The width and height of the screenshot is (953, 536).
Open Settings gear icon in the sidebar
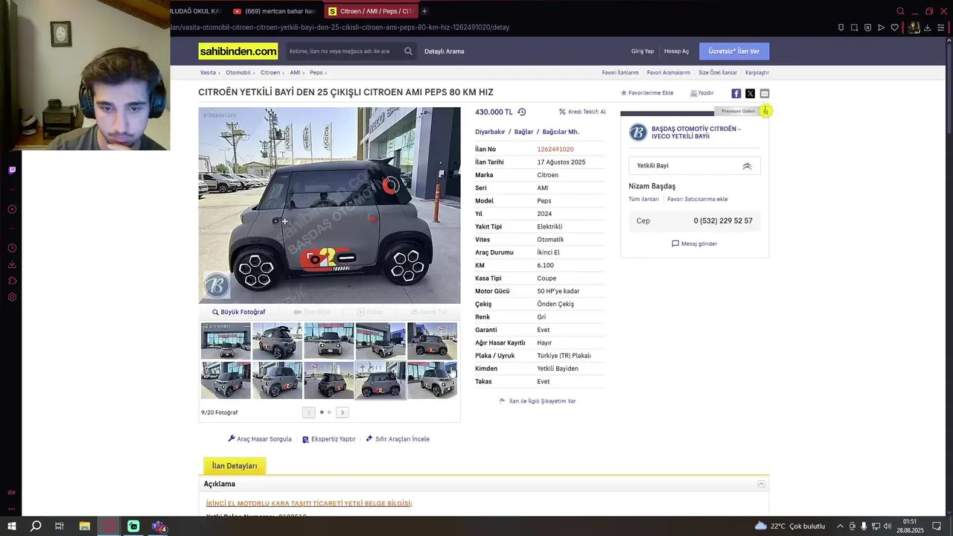[12, 297]
